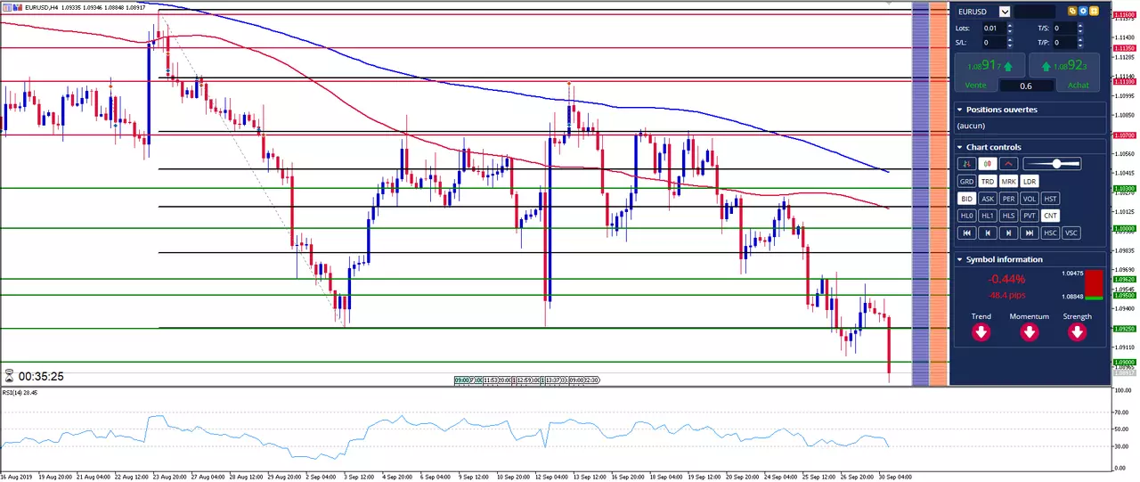Select the 1.10700 red price label
This screenshot has width=1140, height=482.
tap(1124, 135)
